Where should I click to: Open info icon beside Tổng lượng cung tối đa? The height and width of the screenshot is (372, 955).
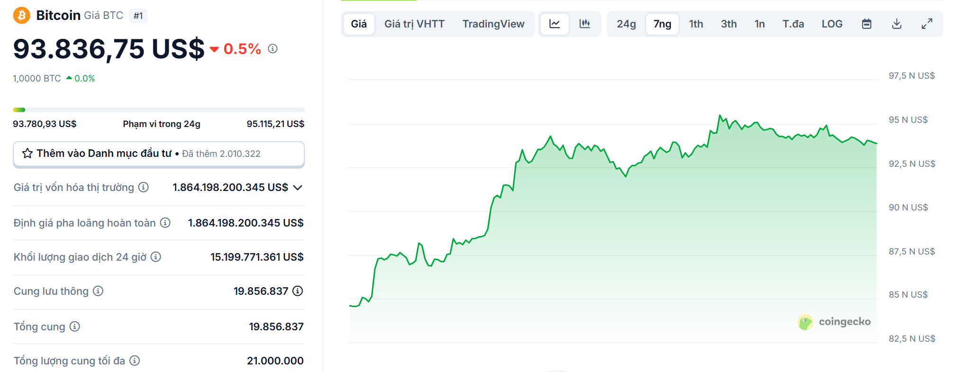[x=135, y=361]
